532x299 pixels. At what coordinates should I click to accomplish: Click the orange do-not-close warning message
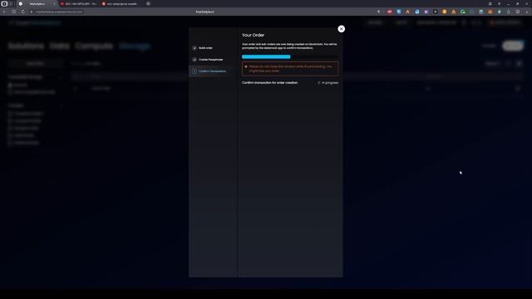[x=290, y=69]
